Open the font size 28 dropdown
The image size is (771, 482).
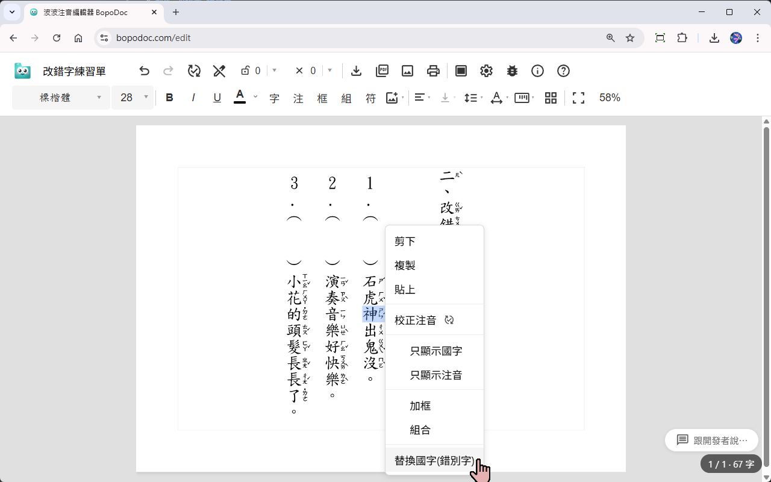133,97
